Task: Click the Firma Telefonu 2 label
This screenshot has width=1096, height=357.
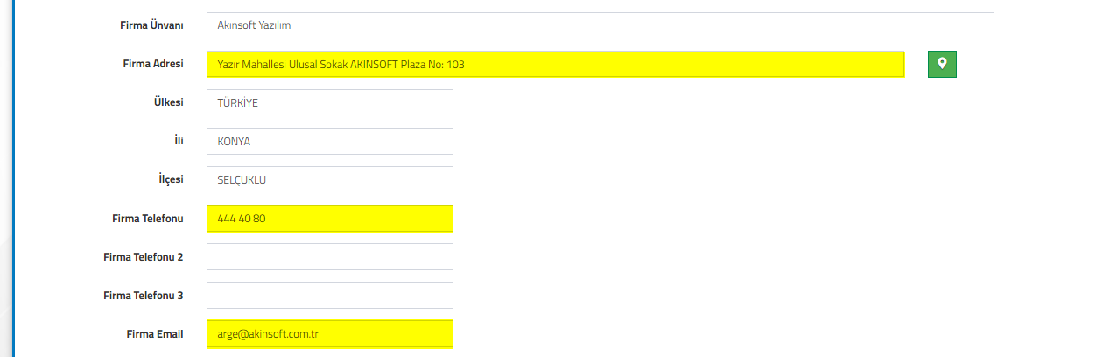Action: tap(143, 256)
